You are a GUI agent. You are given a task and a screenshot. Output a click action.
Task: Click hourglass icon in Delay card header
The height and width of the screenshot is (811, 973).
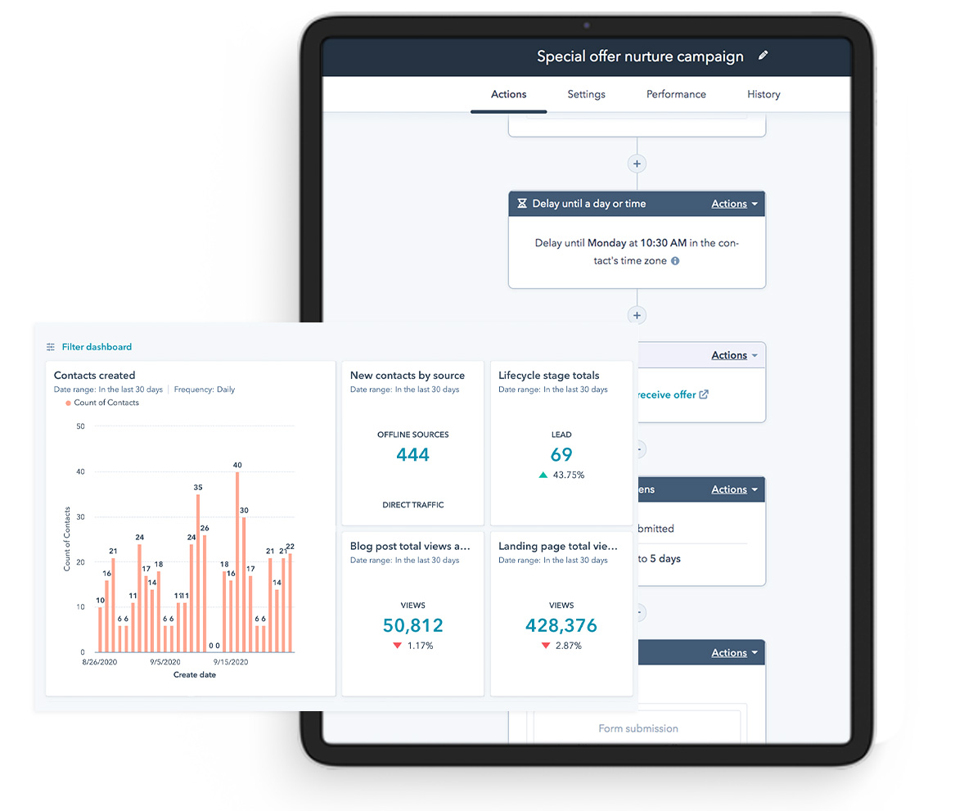coord(522,204)
